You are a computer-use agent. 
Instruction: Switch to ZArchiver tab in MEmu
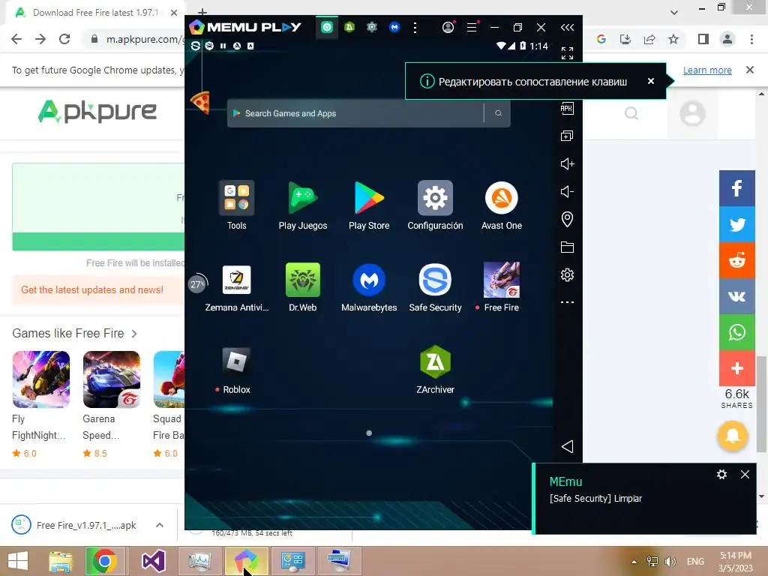point(349,28)
